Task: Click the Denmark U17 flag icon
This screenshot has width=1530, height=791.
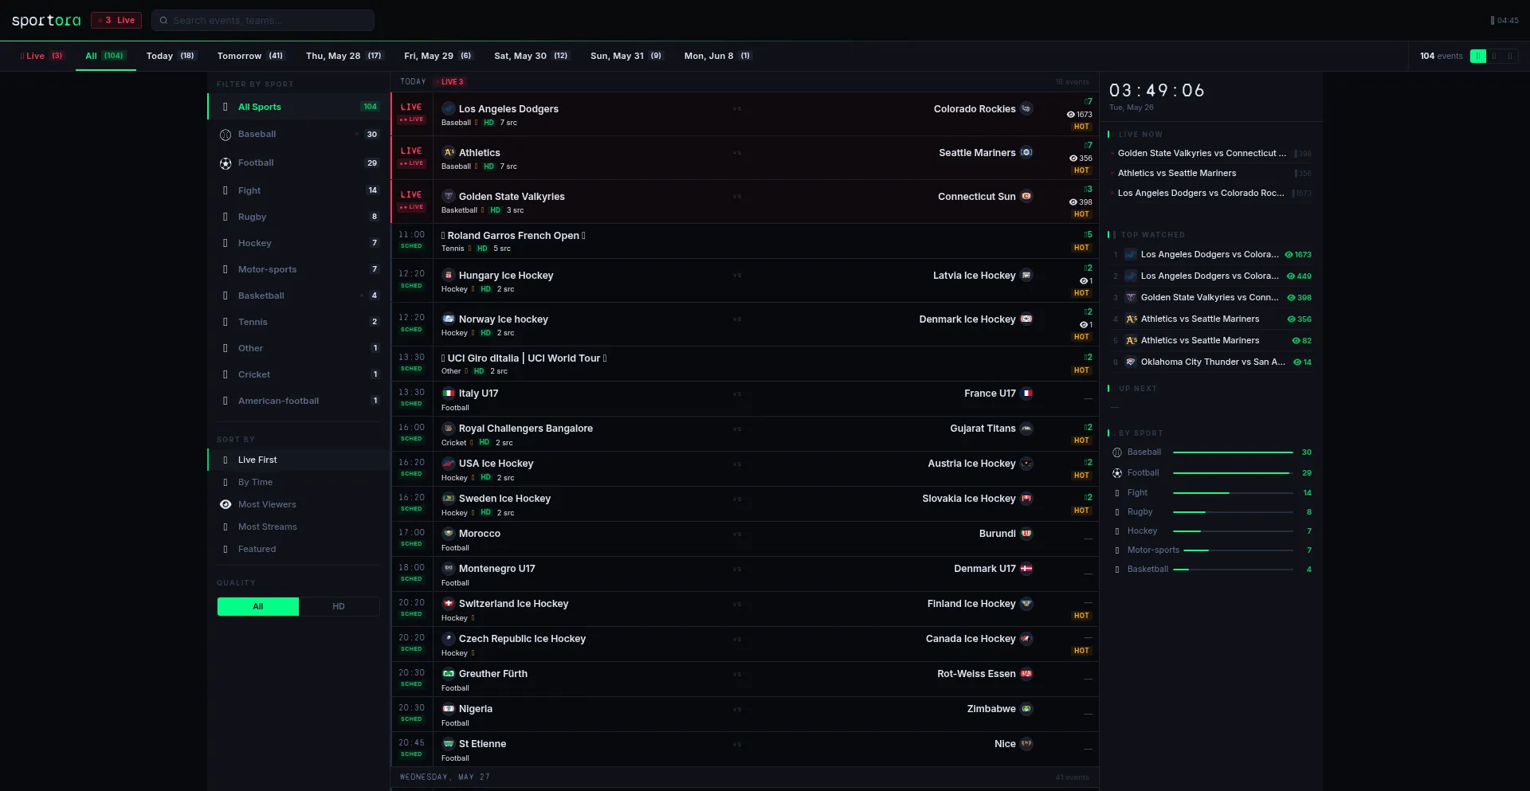Action: 1026,568
